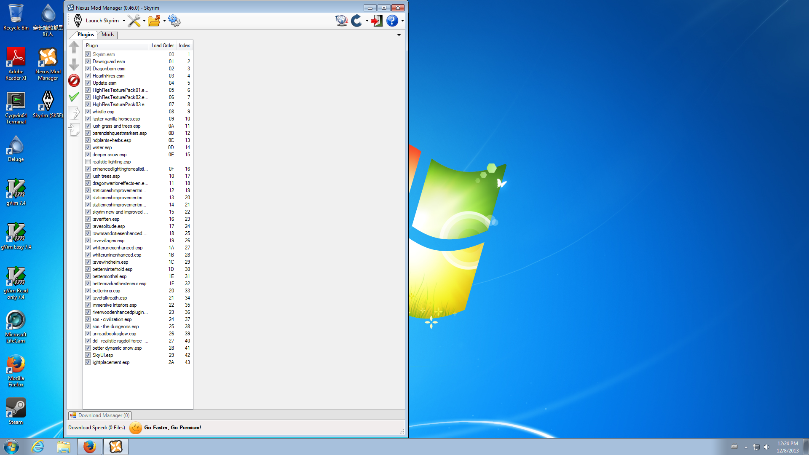This screenshot has width=809, height=455.
Task: Open the Tools wrench and screwdriver icon
Action: tap(134, 20)
